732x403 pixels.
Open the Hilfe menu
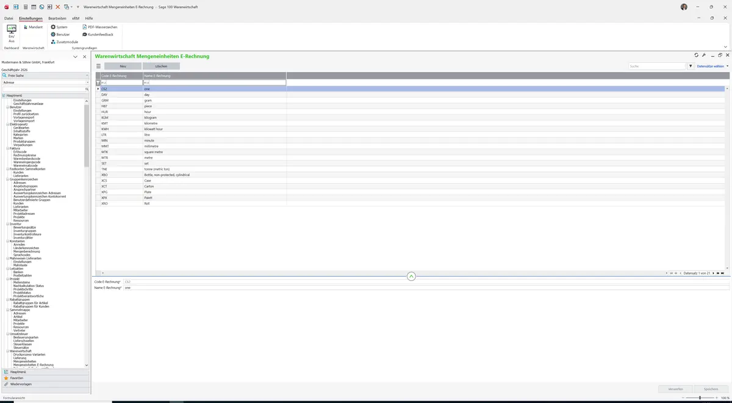pyautogui.click(x=89, y=18)
